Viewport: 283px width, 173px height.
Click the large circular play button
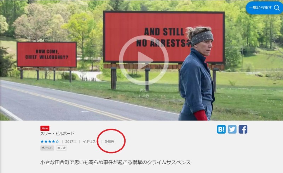point(144,60)
